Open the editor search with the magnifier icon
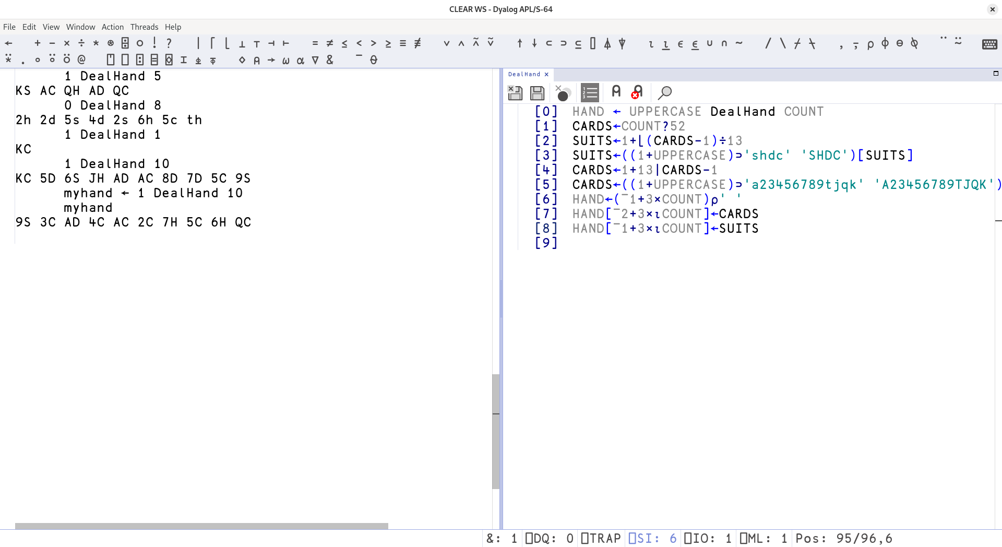Image resolution: width=1002 pixels, height=547 pixels. pyautogui.click(x=665, y=93)
